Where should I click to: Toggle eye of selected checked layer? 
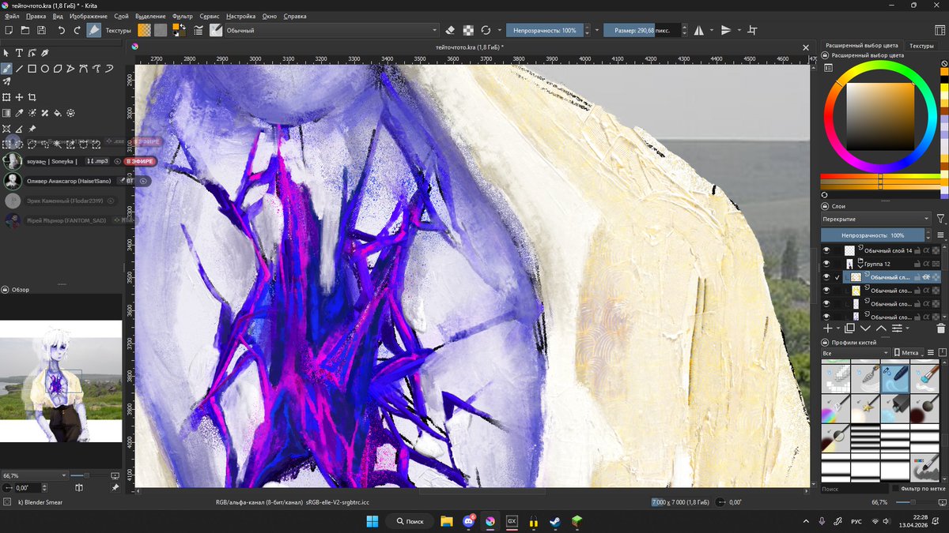pyautogui.click(x=826, y=277)
